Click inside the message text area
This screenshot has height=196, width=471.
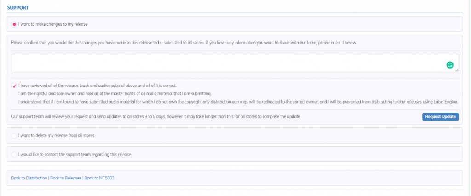coord(228,63)
